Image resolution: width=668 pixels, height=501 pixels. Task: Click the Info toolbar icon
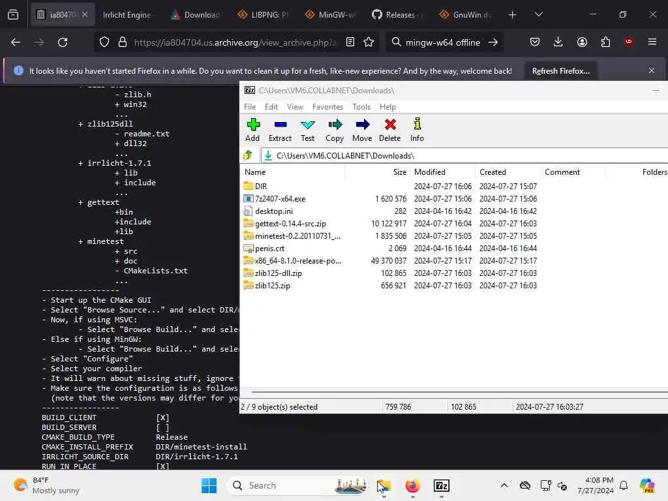pos(417,130)
